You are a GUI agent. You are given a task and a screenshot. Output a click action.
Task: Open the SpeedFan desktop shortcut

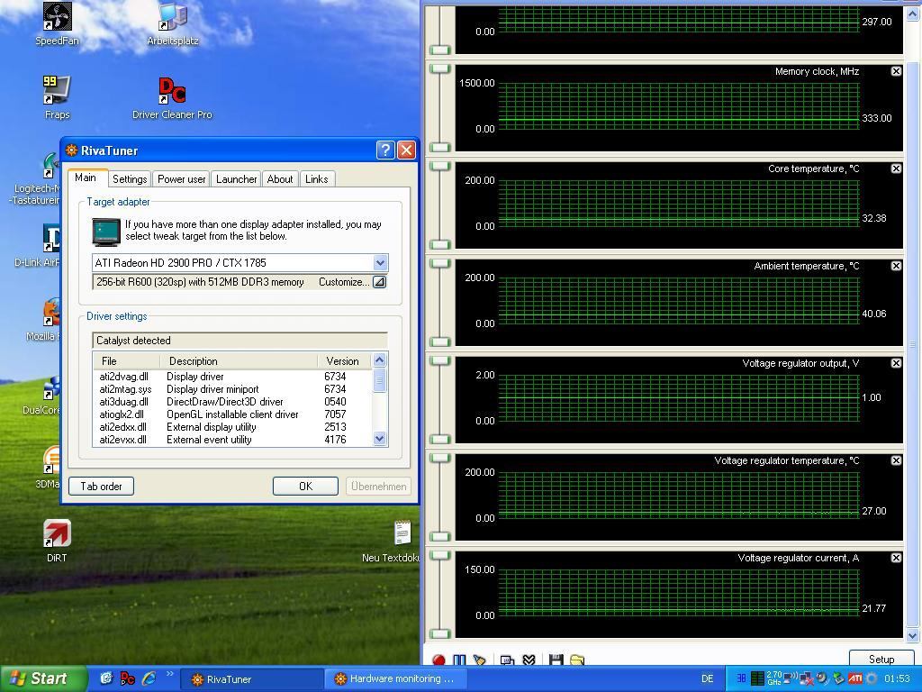[x=57, y=23]
